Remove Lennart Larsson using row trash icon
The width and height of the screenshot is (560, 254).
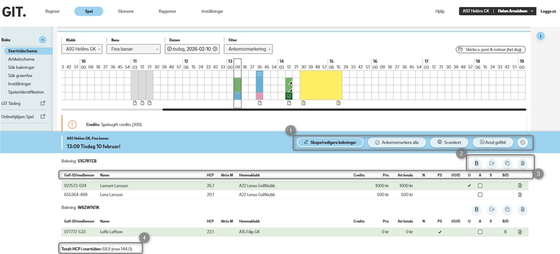(x=519, y=186)
